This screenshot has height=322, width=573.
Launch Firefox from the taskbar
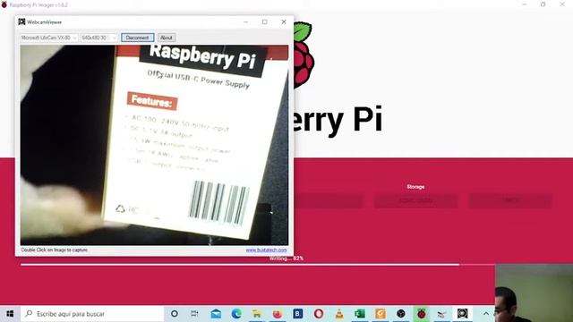coord(278,314)
